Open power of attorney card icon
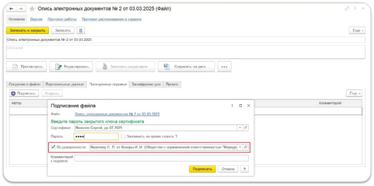This screenshot has width=374, height=186. (246, 147)
